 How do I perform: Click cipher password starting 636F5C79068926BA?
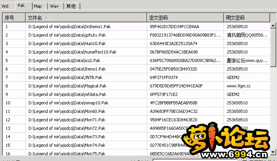pyautogui.click(x=185, y=60)
